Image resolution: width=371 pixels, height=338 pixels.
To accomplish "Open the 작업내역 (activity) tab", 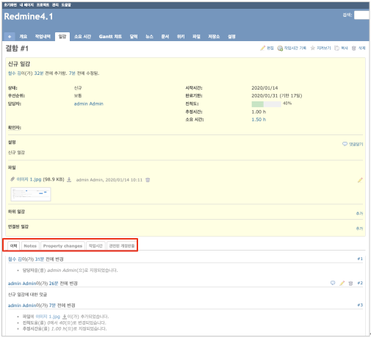I will coord(43,37).
